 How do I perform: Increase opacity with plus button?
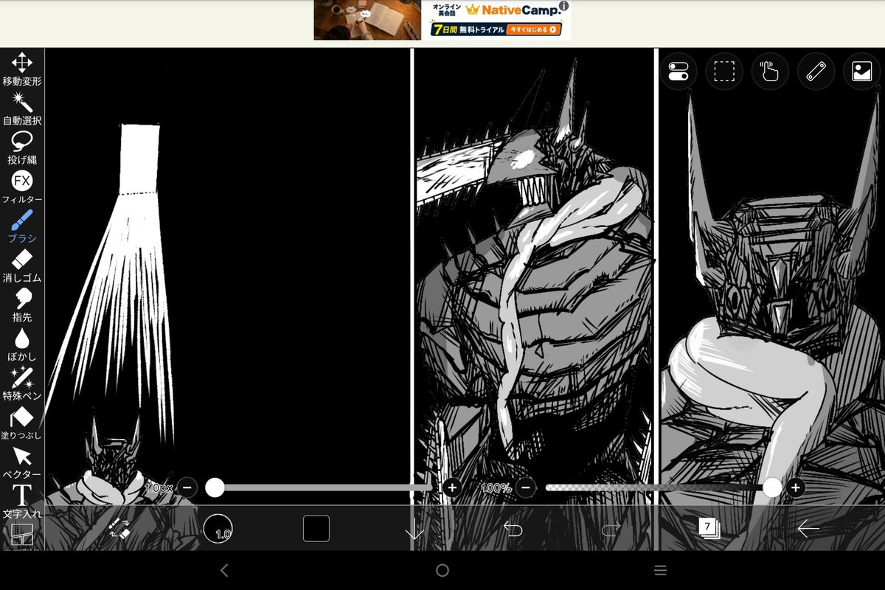(x=795, y=487)
